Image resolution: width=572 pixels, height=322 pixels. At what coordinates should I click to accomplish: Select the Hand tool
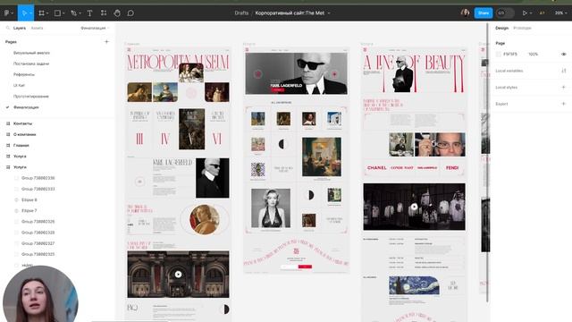click(x=117, y=13)
